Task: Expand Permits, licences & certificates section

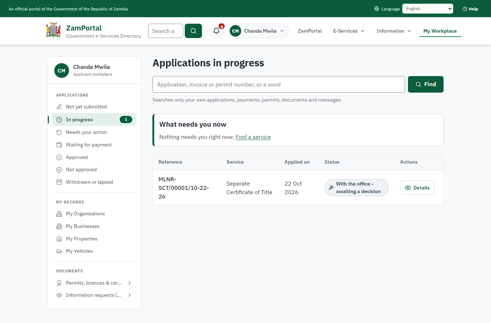Action: click(94, 283)
